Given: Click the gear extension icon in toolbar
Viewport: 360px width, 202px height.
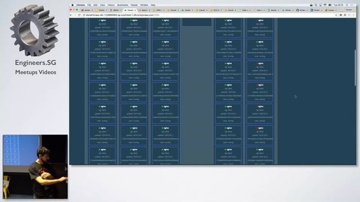Looking at the screenshot, I should click(341, 15).
